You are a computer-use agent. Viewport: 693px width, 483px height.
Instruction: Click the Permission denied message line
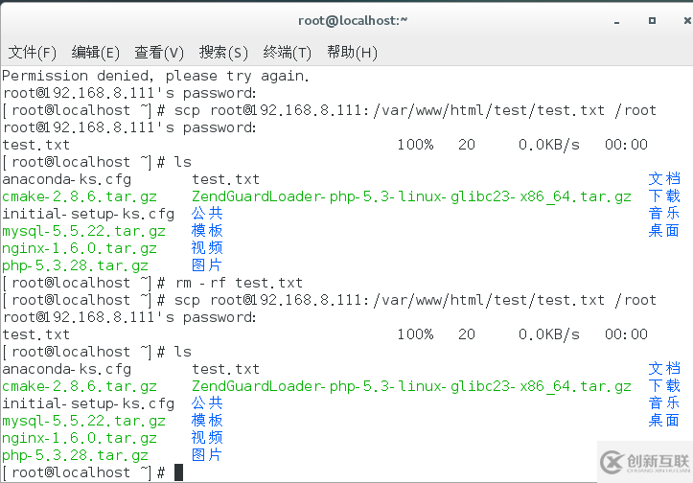point(155,76)
